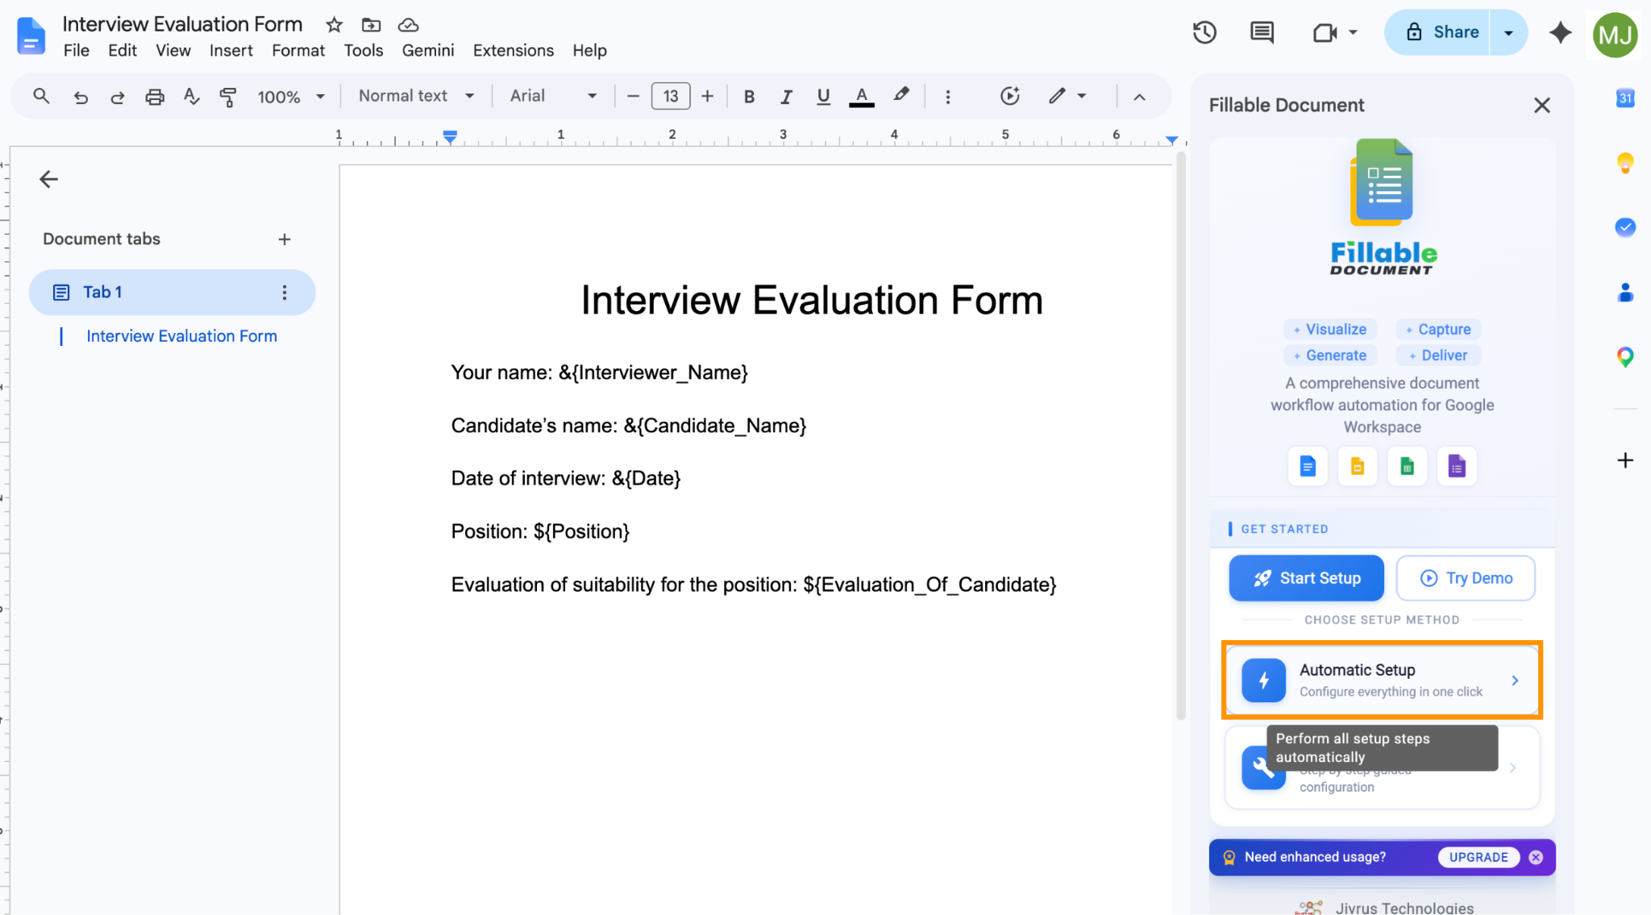
Task: Decrease the font size
Action: 633,97
